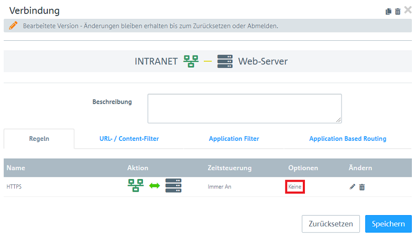Open the URL- / Content-Filter tab
This screenshot has width=416, height=236.
(129, 139)
